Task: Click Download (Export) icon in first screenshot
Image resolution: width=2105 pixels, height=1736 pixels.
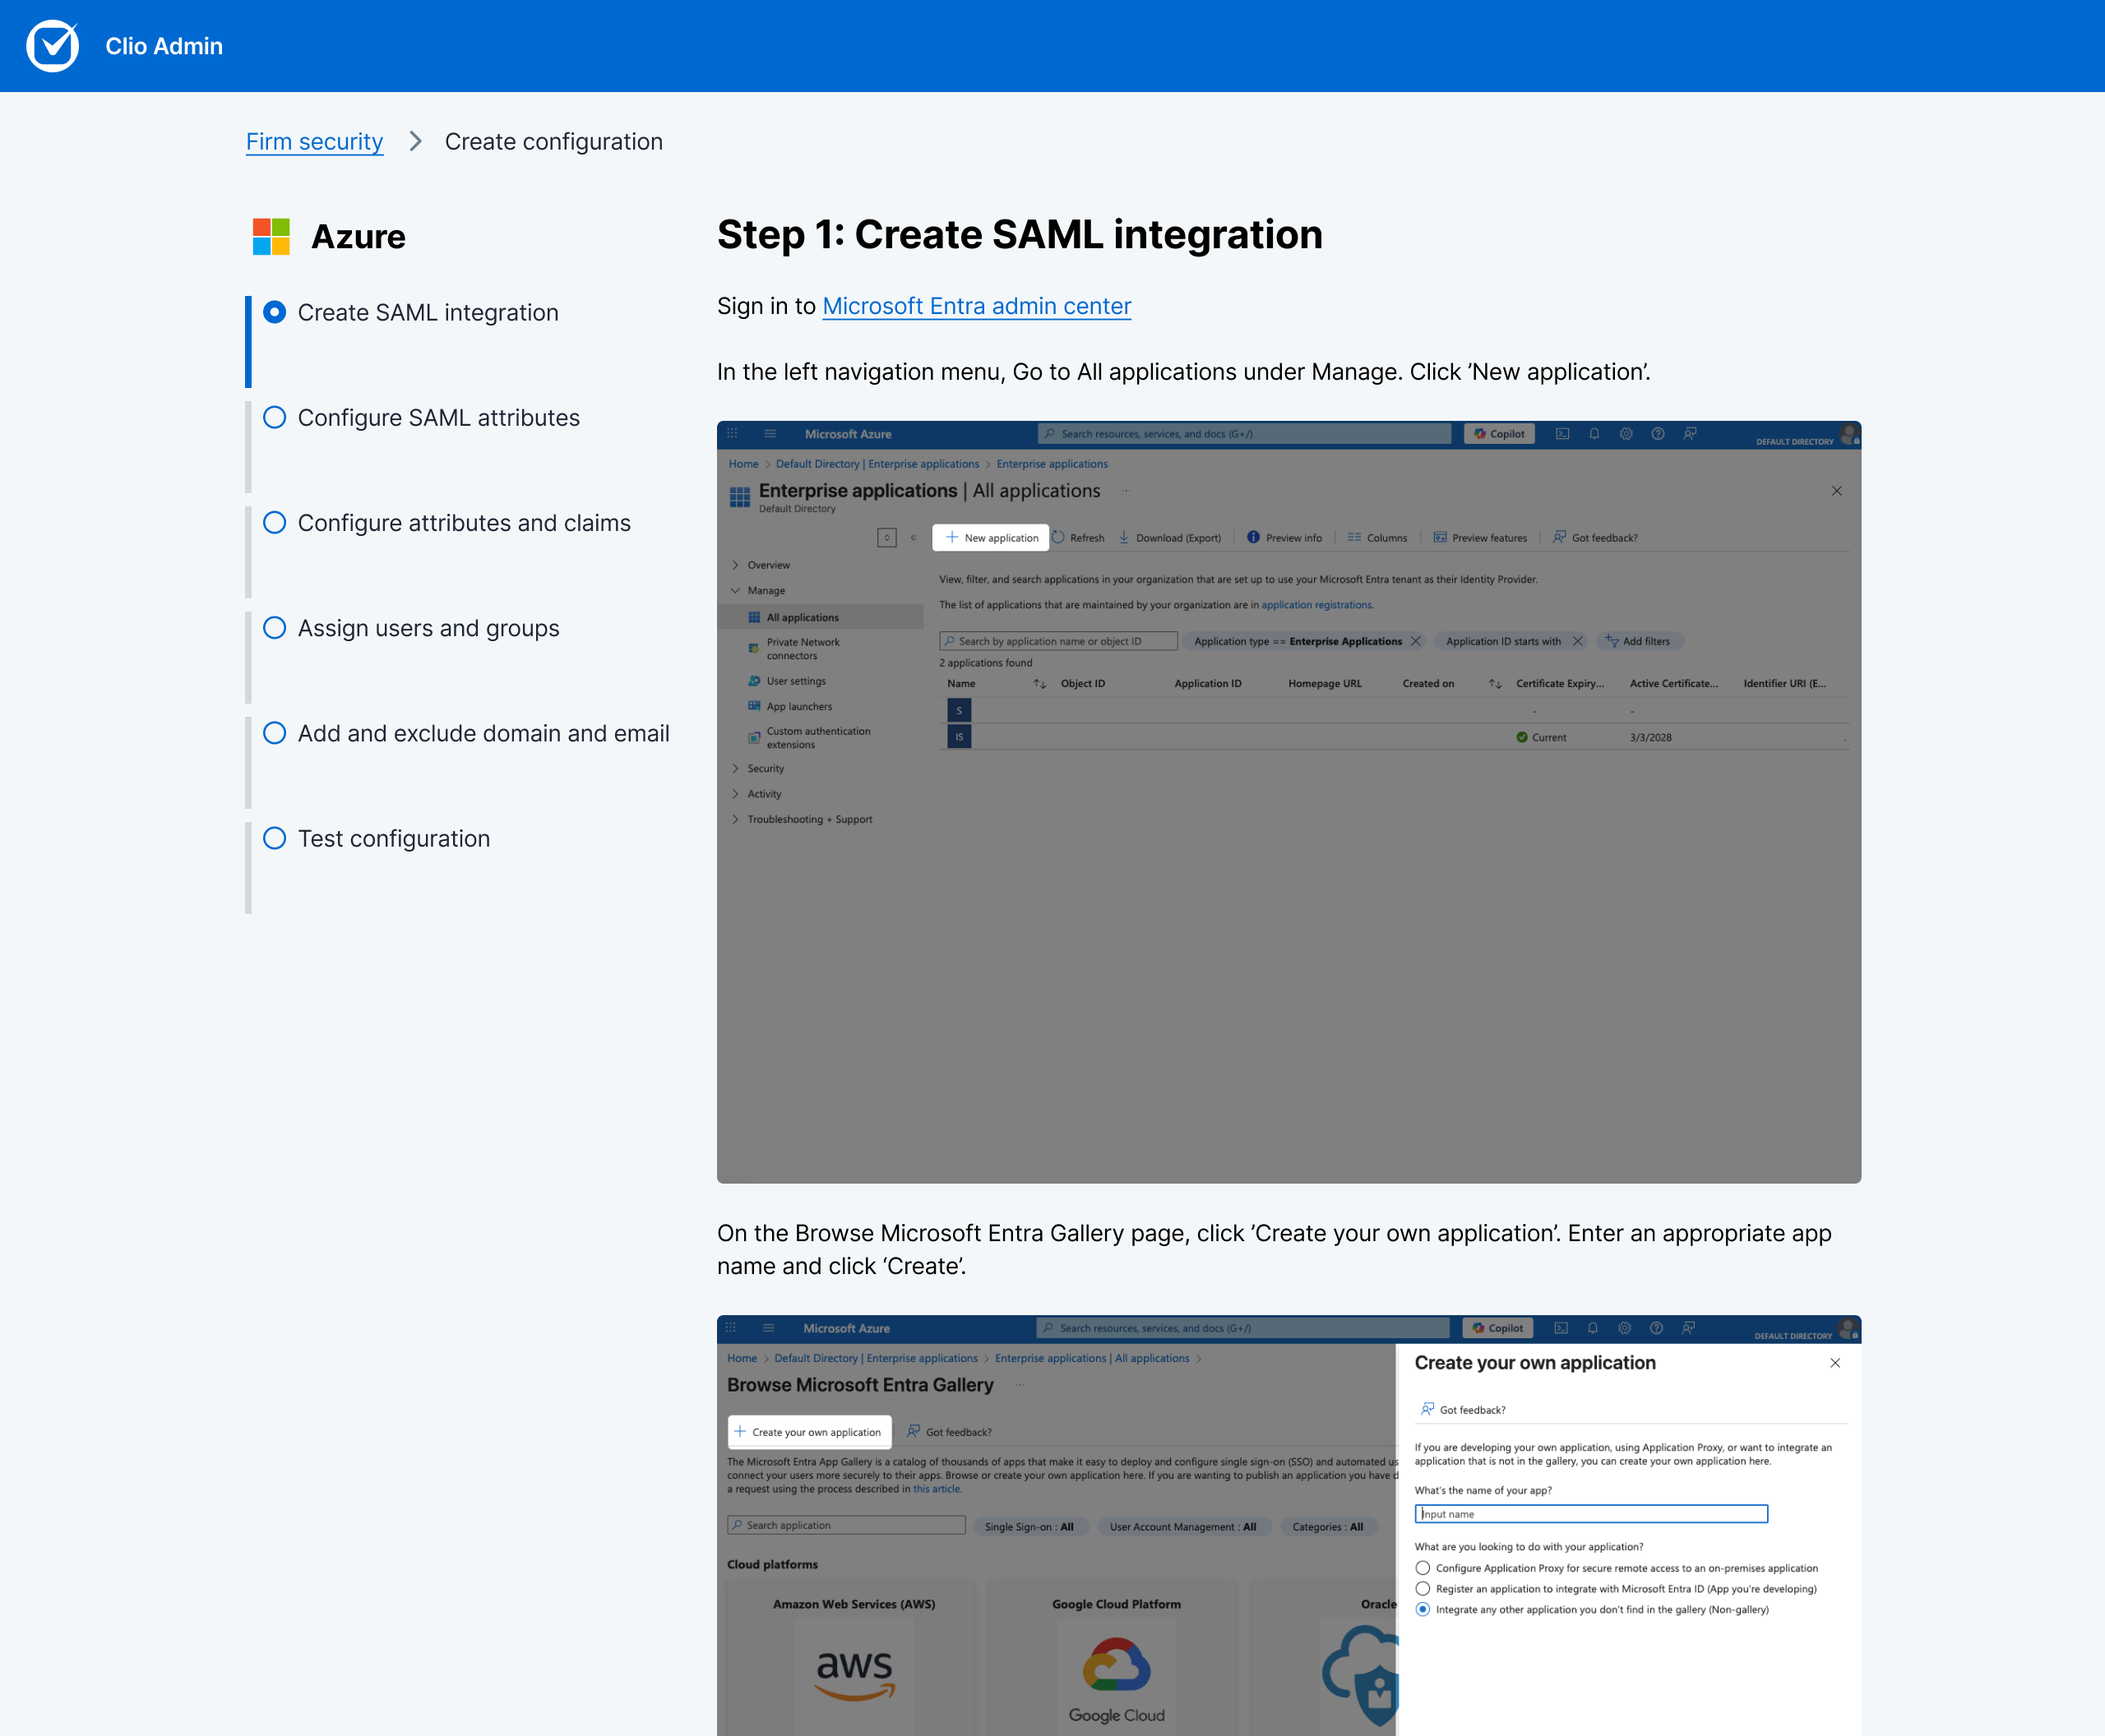Action: pos(1123,537)
